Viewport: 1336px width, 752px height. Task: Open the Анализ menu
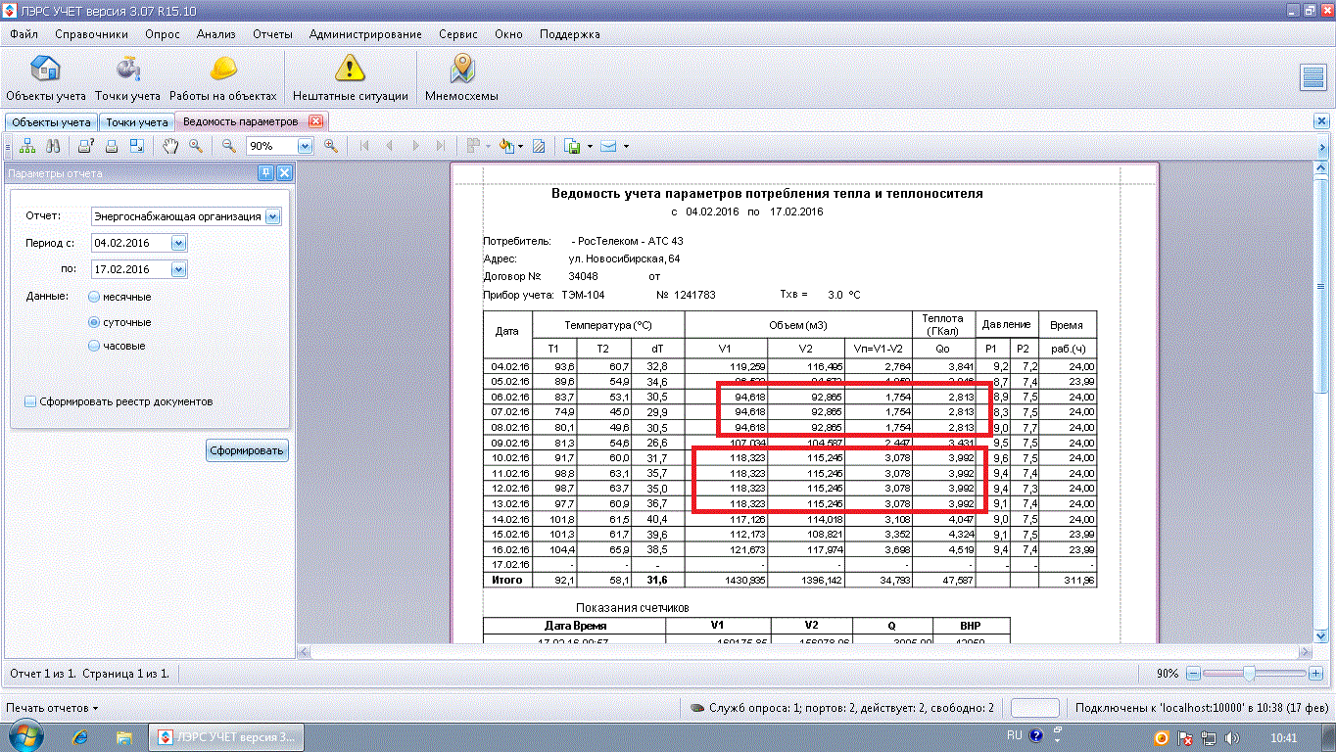point(215,34)
